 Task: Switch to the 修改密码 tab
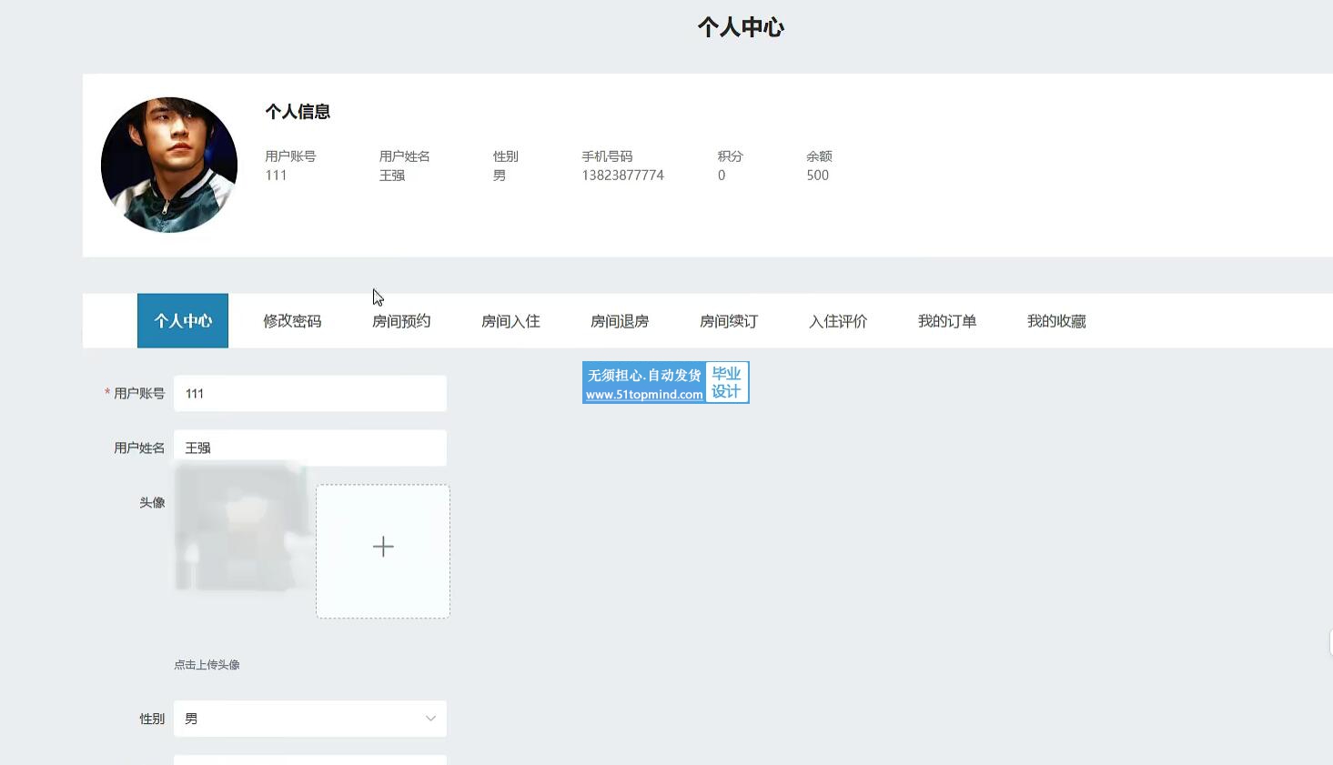pos(292,321)
